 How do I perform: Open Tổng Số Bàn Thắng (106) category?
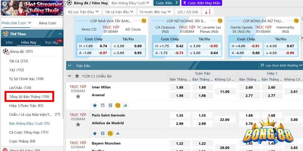[29, 97]
